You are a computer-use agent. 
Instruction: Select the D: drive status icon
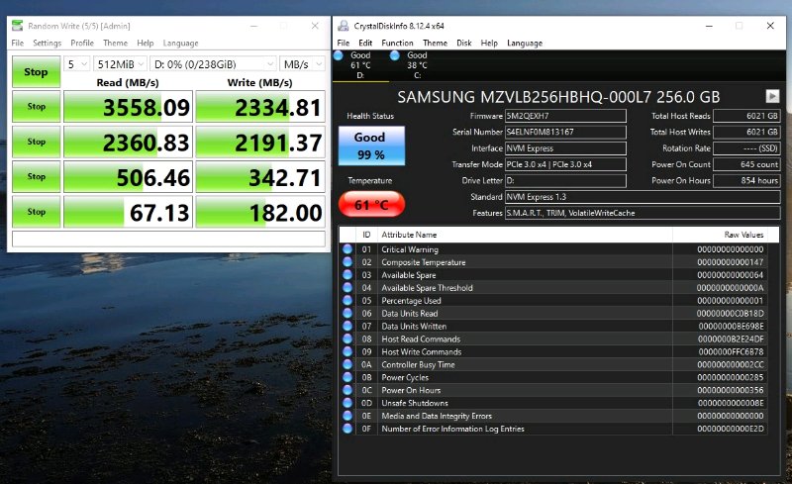(x=340, y=55)
